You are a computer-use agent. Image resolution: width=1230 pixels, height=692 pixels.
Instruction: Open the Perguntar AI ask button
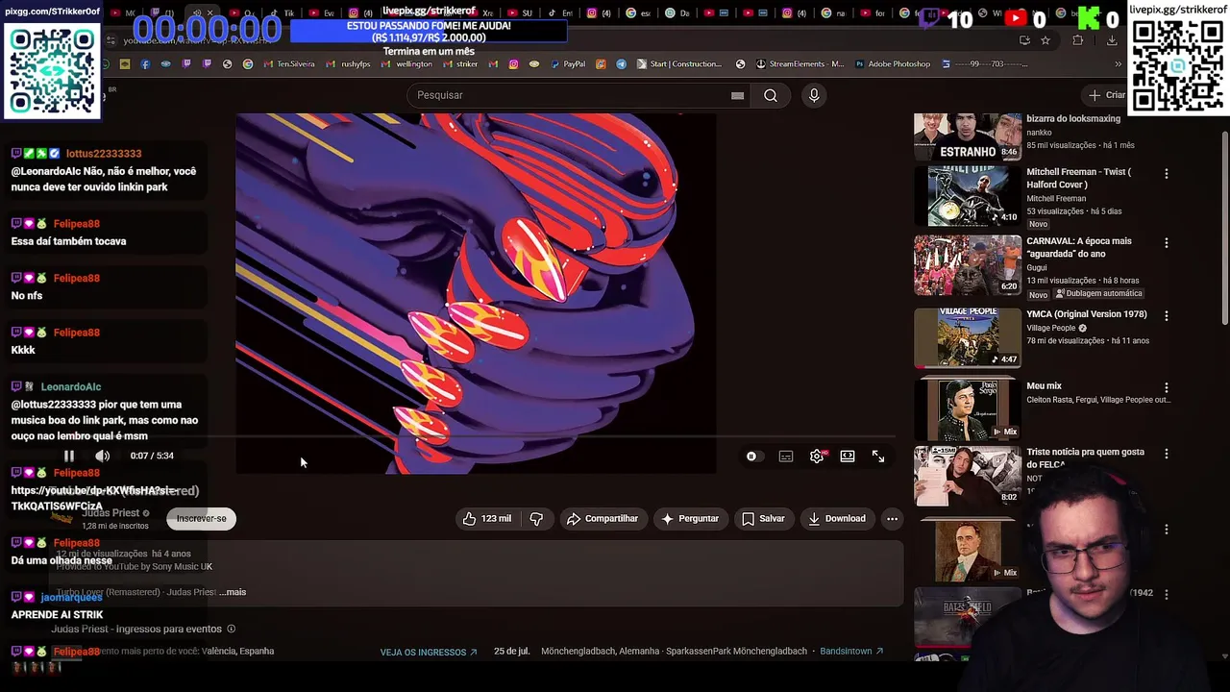pos(690,519)
